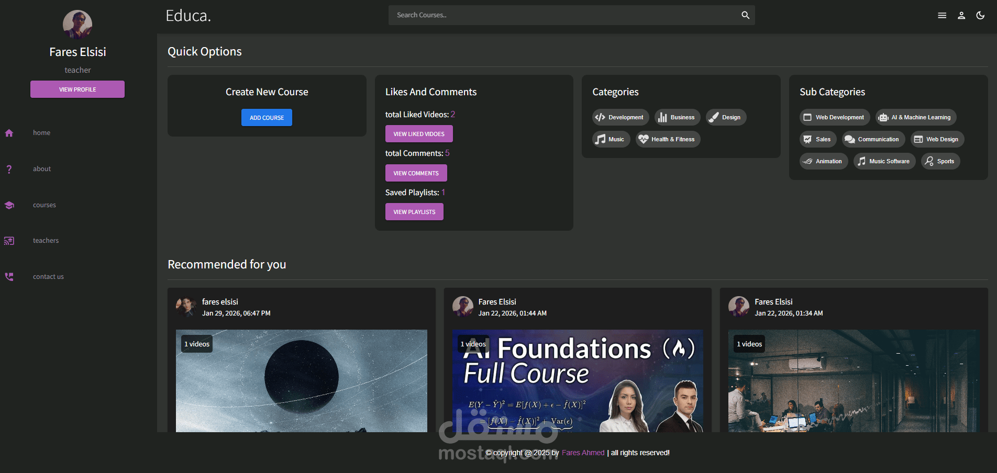The image size is (997, 473).
Task: Select the Design category label
Action: pyautogui.click(x=731, y=117)
